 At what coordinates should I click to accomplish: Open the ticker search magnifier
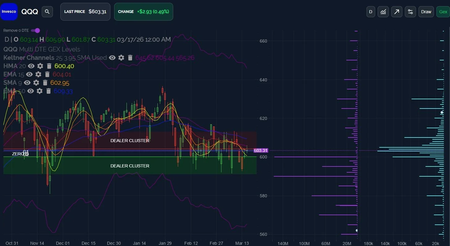point(47,12)
